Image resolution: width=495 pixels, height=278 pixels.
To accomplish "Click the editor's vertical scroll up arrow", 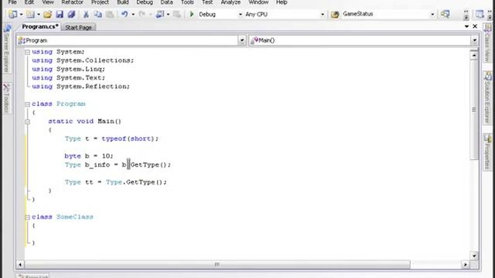I will click(474, 56).
